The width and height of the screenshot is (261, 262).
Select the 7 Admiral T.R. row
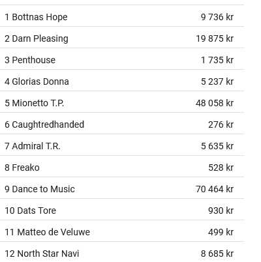pyautogui.click(x=122, y=146)
